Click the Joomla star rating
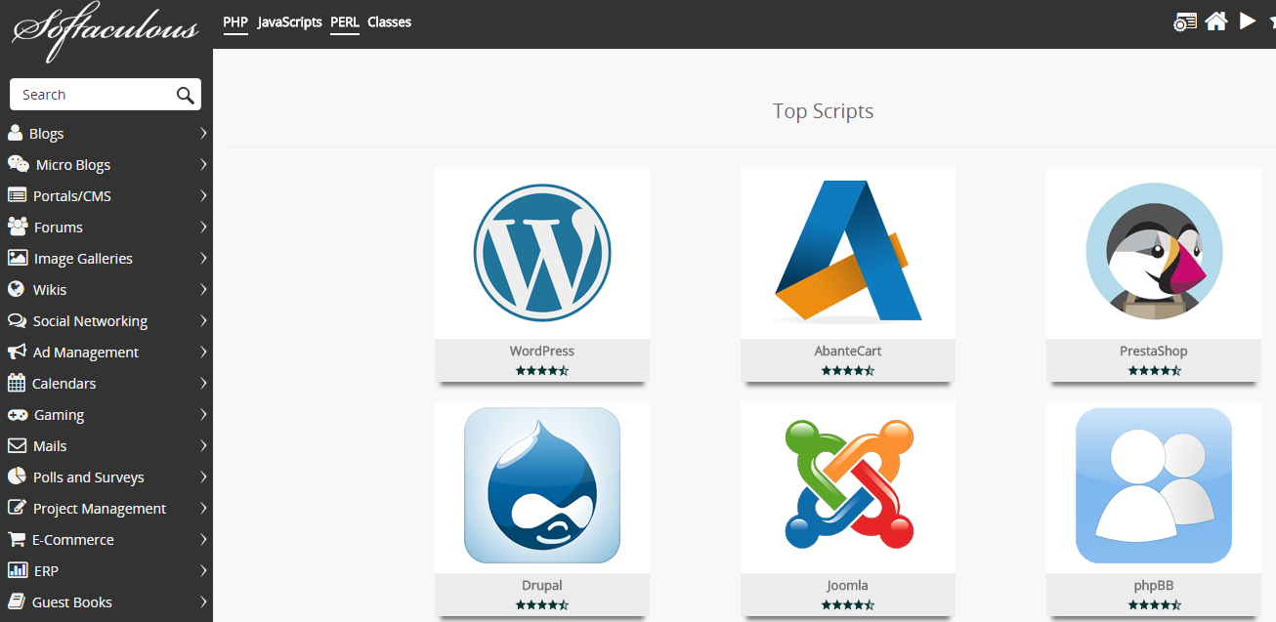 click(x=848, y=605)
